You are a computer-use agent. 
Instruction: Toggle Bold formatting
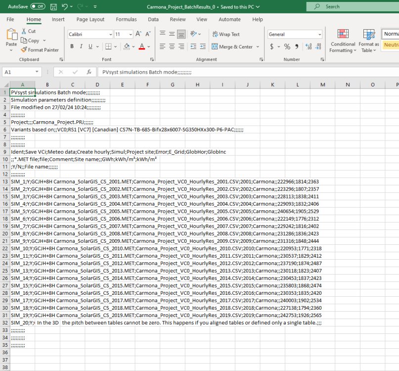[x=72, y=46]
